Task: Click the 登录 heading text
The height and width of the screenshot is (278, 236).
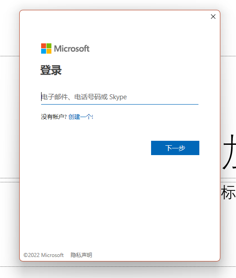Action: (51, 70)
